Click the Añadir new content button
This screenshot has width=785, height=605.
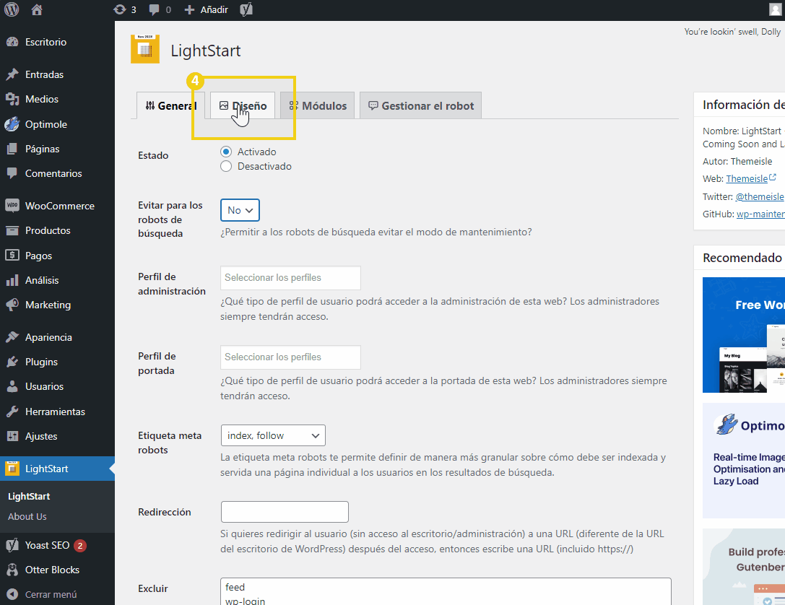207,9
